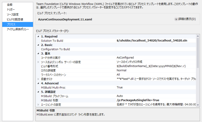The height and width of the screenshot is (122, 202).
Task: Collapse the 1. Required section
Action: pos(38,37)
